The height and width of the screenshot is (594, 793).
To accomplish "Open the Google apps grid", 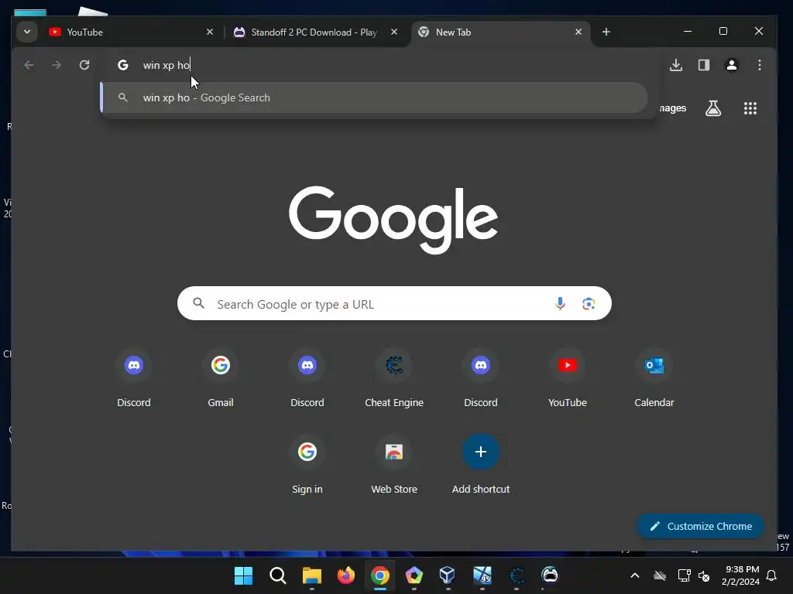I will (750, 108).
